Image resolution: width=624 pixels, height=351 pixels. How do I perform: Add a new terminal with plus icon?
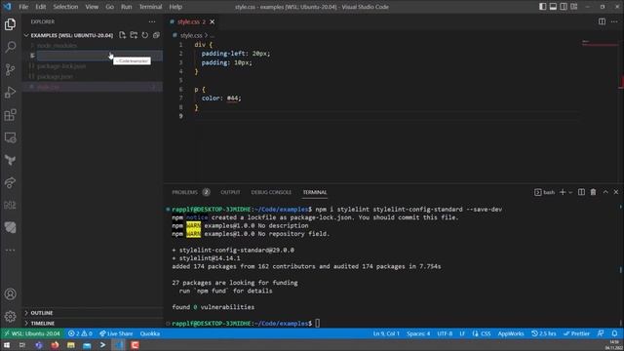tap(563, 192)
